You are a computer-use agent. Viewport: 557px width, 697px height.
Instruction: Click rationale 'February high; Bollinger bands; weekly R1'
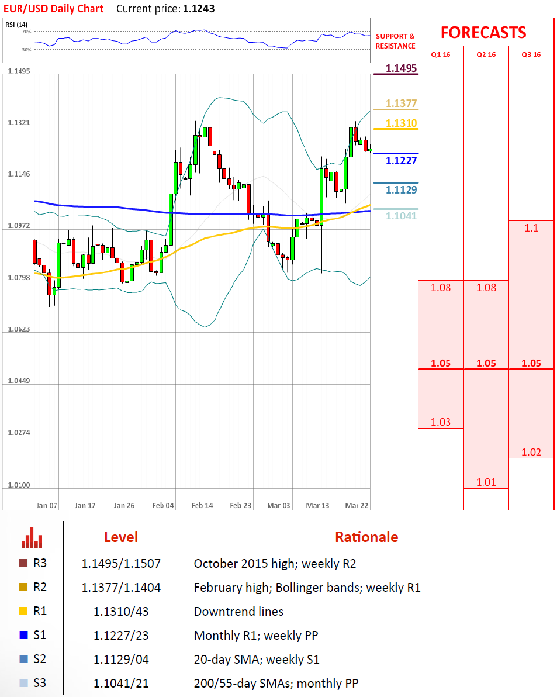[307, 588]
